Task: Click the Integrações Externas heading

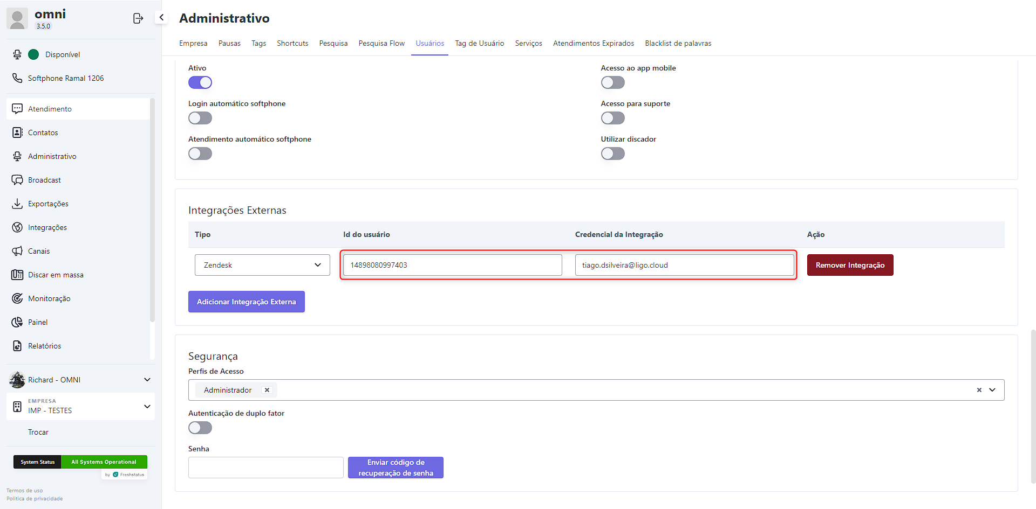Action: click(237, 210)
